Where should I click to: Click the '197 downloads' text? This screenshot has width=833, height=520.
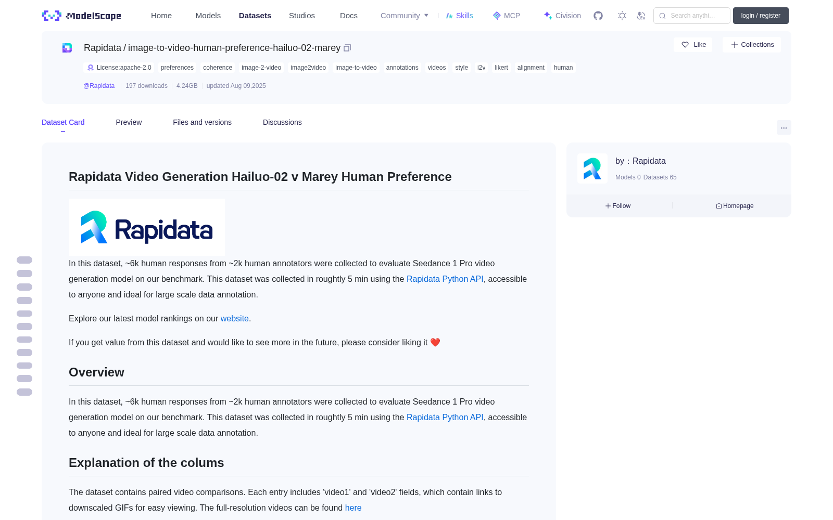pyautogui.click(x=146, y=86)
